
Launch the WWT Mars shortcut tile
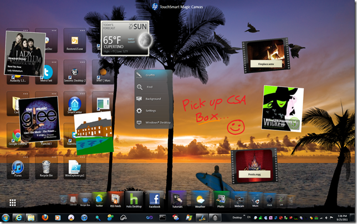(x=103, y=73)
